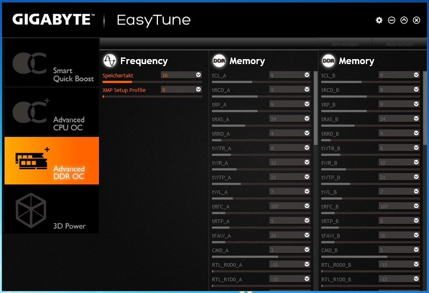Click the tCL_A slider bar
Screen dimensions: 429x293
[x=261, y=82]
